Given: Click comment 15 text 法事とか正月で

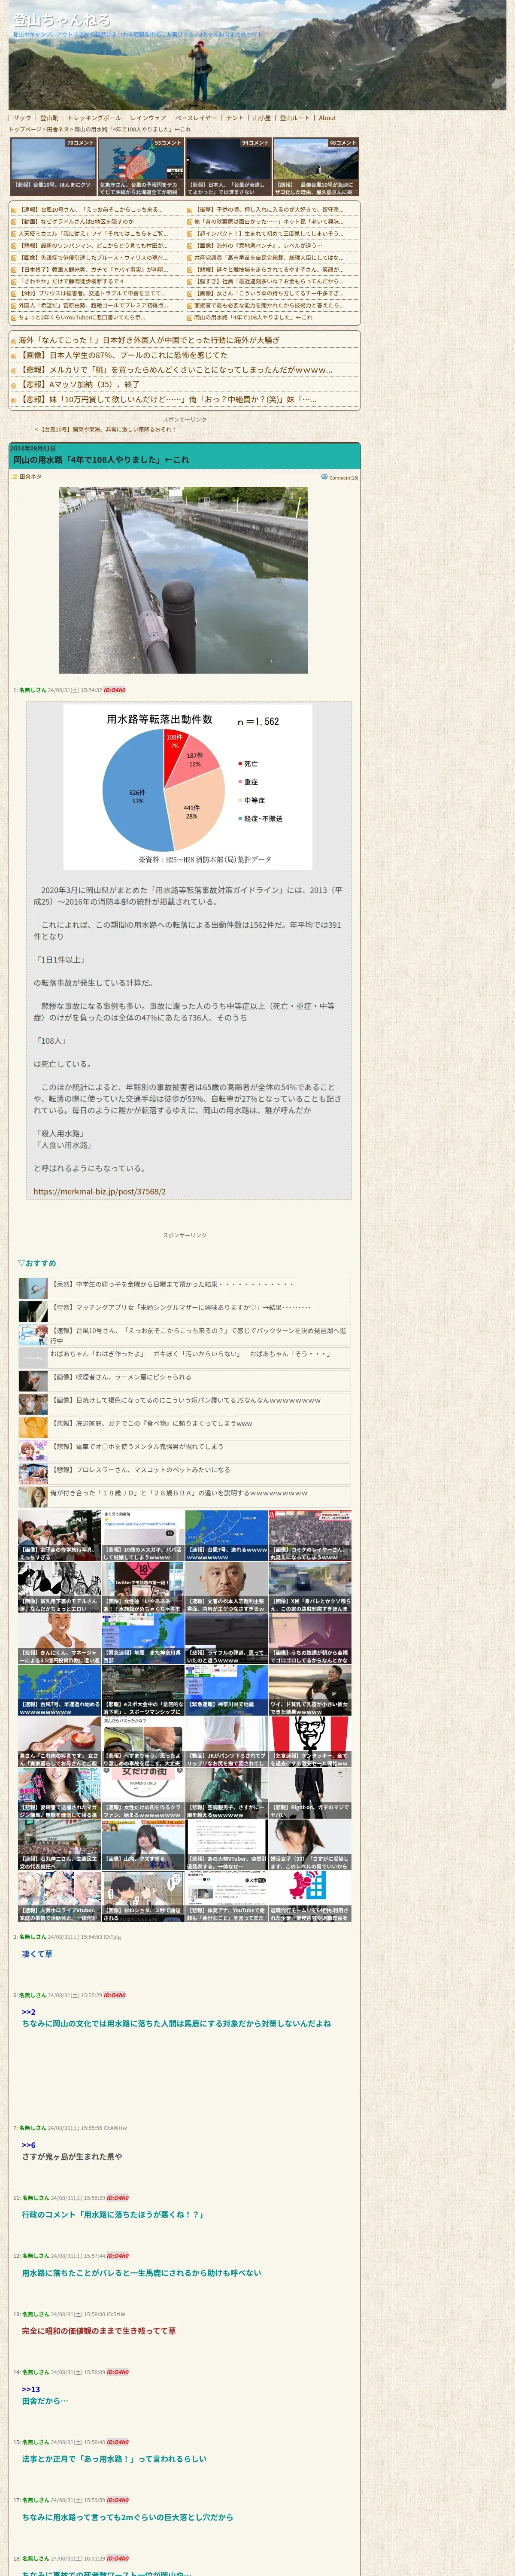Looking at the screenshot, I should point(114,2459).
